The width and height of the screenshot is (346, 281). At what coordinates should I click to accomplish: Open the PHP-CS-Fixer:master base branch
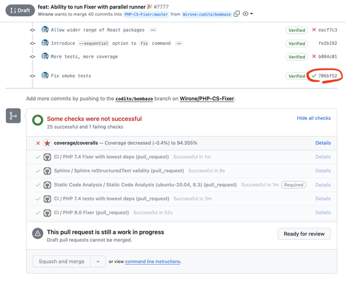(x=146, y=14)
